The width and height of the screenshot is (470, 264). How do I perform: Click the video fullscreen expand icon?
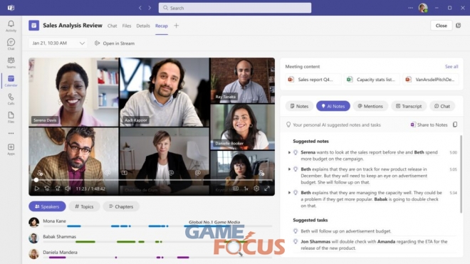(x=267, y=189)
